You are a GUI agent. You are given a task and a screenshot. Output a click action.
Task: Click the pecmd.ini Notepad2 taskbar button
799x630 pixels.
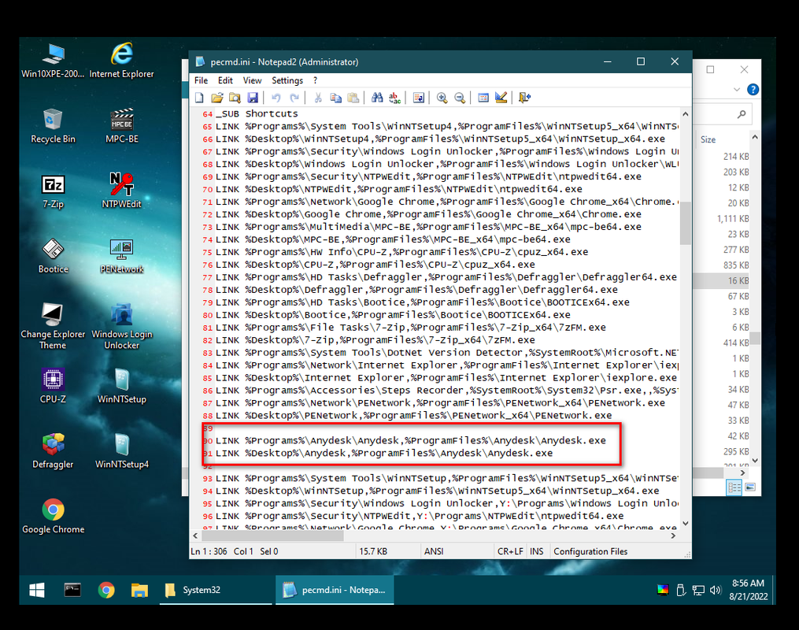335,591
